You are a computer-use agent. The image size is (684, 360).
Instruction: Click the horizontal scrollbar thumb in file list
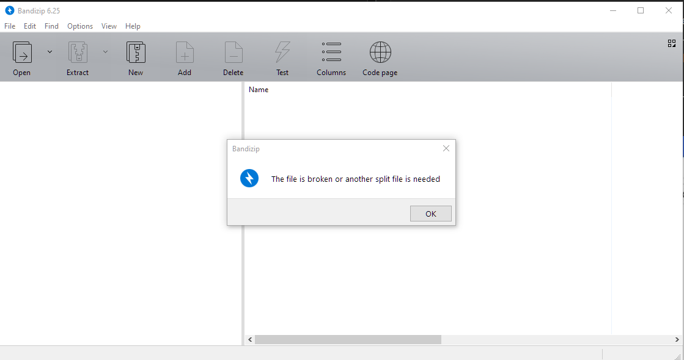pyautogui.click(x=348, y=339)
